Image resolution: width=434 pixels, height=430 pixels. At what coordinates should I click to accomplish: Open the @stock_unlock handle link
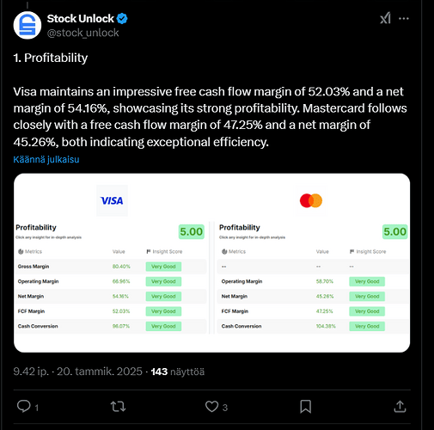83,33
